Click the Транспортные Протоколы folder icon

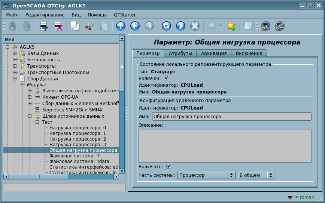[x=22, y=73]
